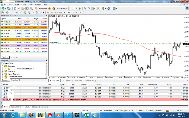
Task: Switch to the Account History tab
Action: coord(17,107)
